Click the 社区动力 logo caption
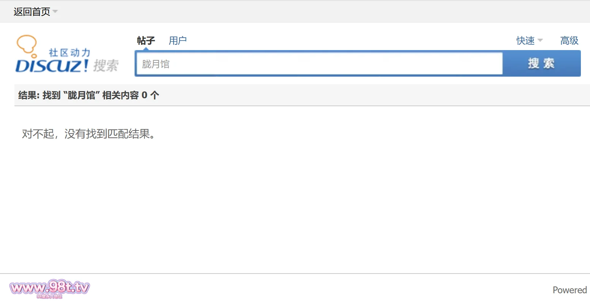Viewport: 590px width, 302px height. [x=70, y=53]
